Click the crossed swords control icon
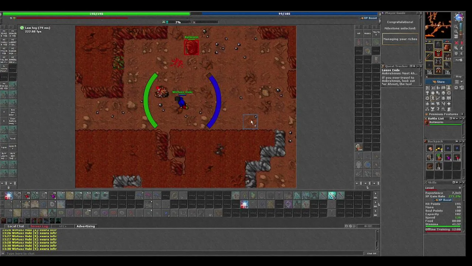This screenshot has height=266, width=472. click(443, 103)
